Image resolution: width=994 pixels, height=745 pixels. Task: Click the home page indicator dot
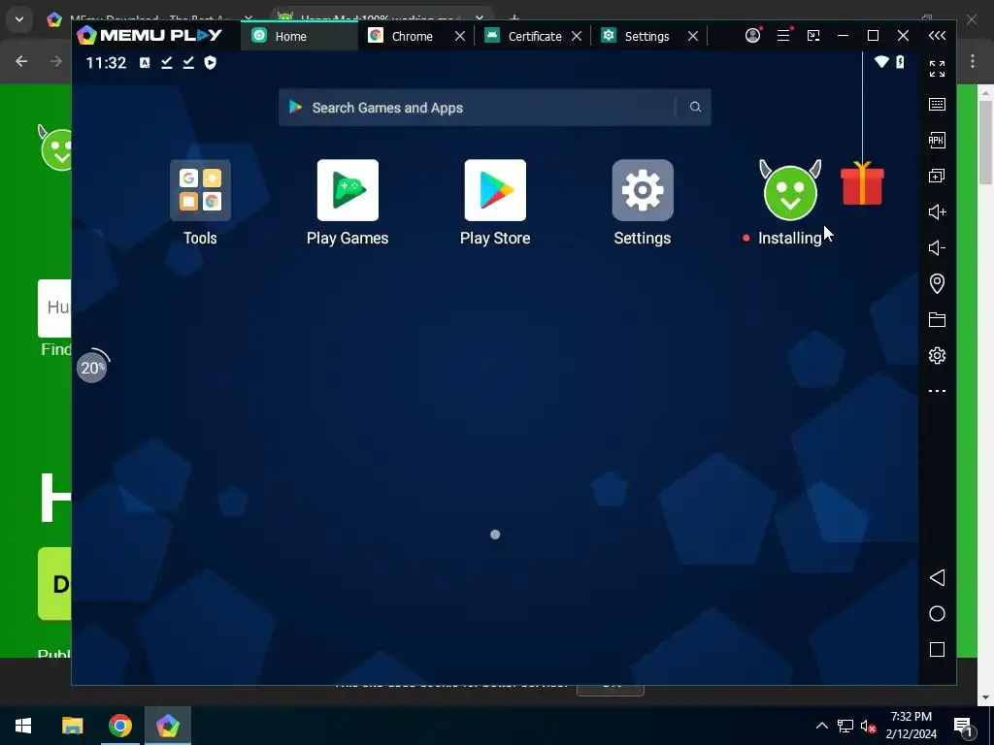[x=495, y=534]
